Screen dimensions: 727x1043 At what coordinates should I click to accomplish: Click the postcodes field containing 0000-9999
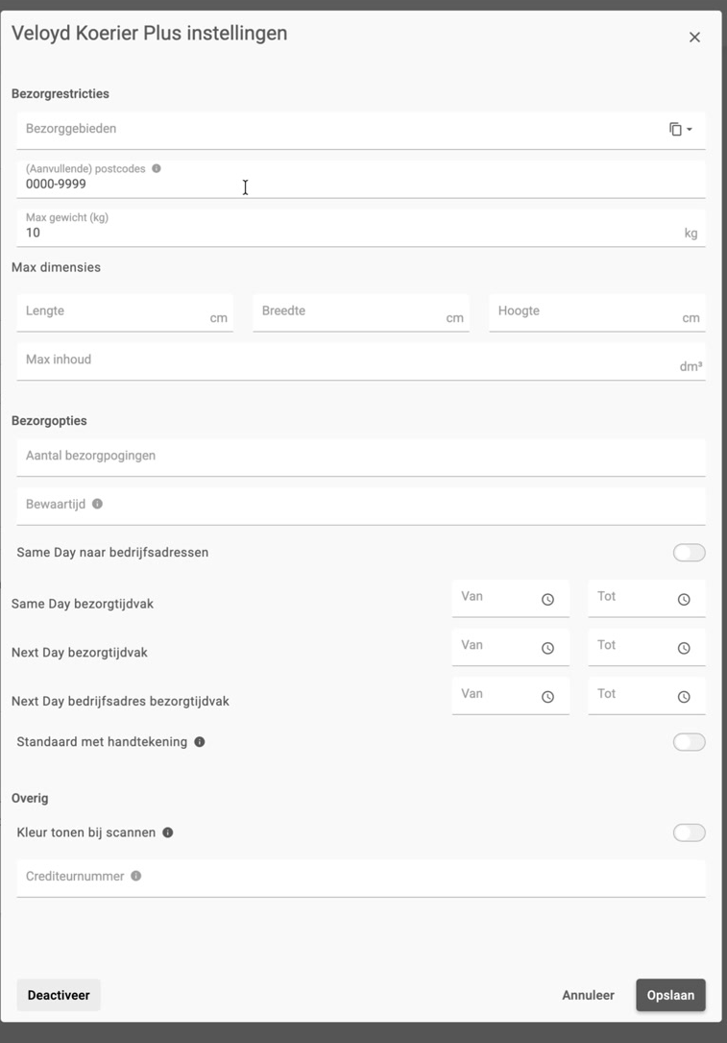[x=361, y=179]
